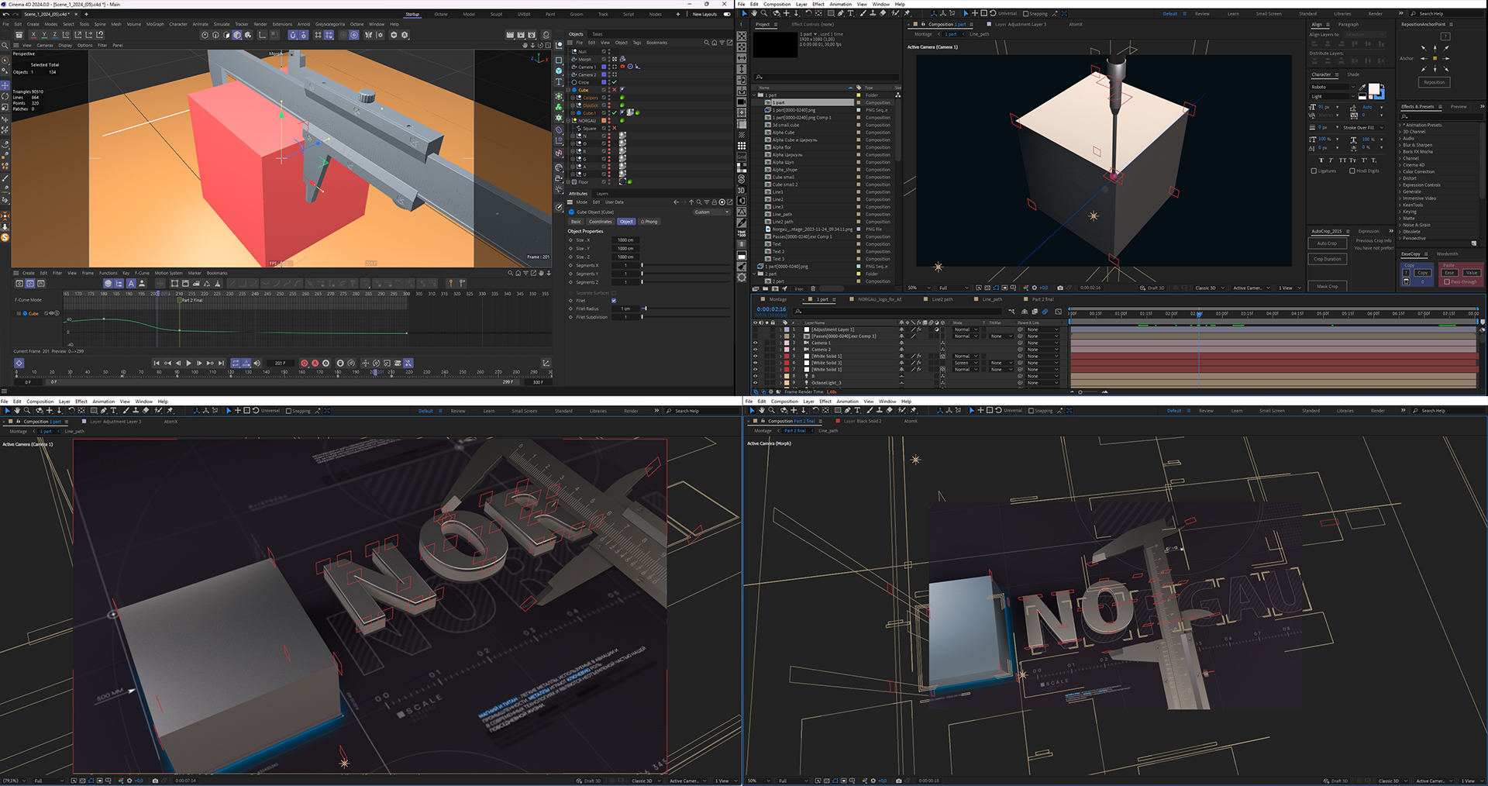The height and width of the screenshot is (786, 1488).
Task: Open blending mode dropdown for White Solid 3 (Screen)
Action: coord(966,363)
